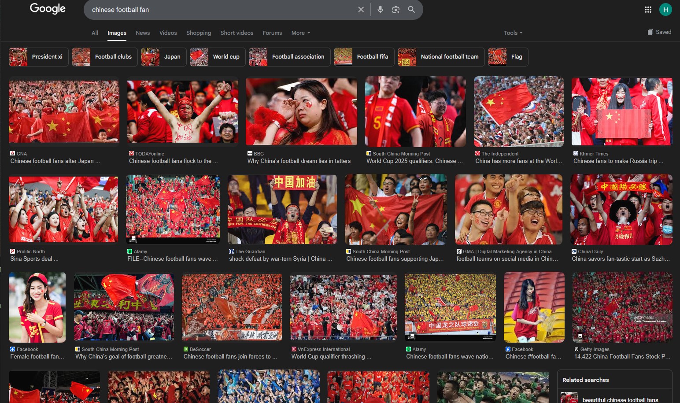
Task: Switch to the Shopping tab
Action: coord(199,33)
